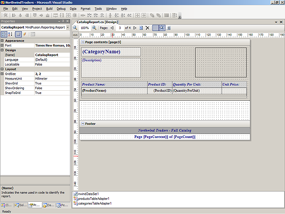Viewport: 285px width, 214px height.
Task: Click the zoom in magnifier icon
Action: click(x=94, y=28)
